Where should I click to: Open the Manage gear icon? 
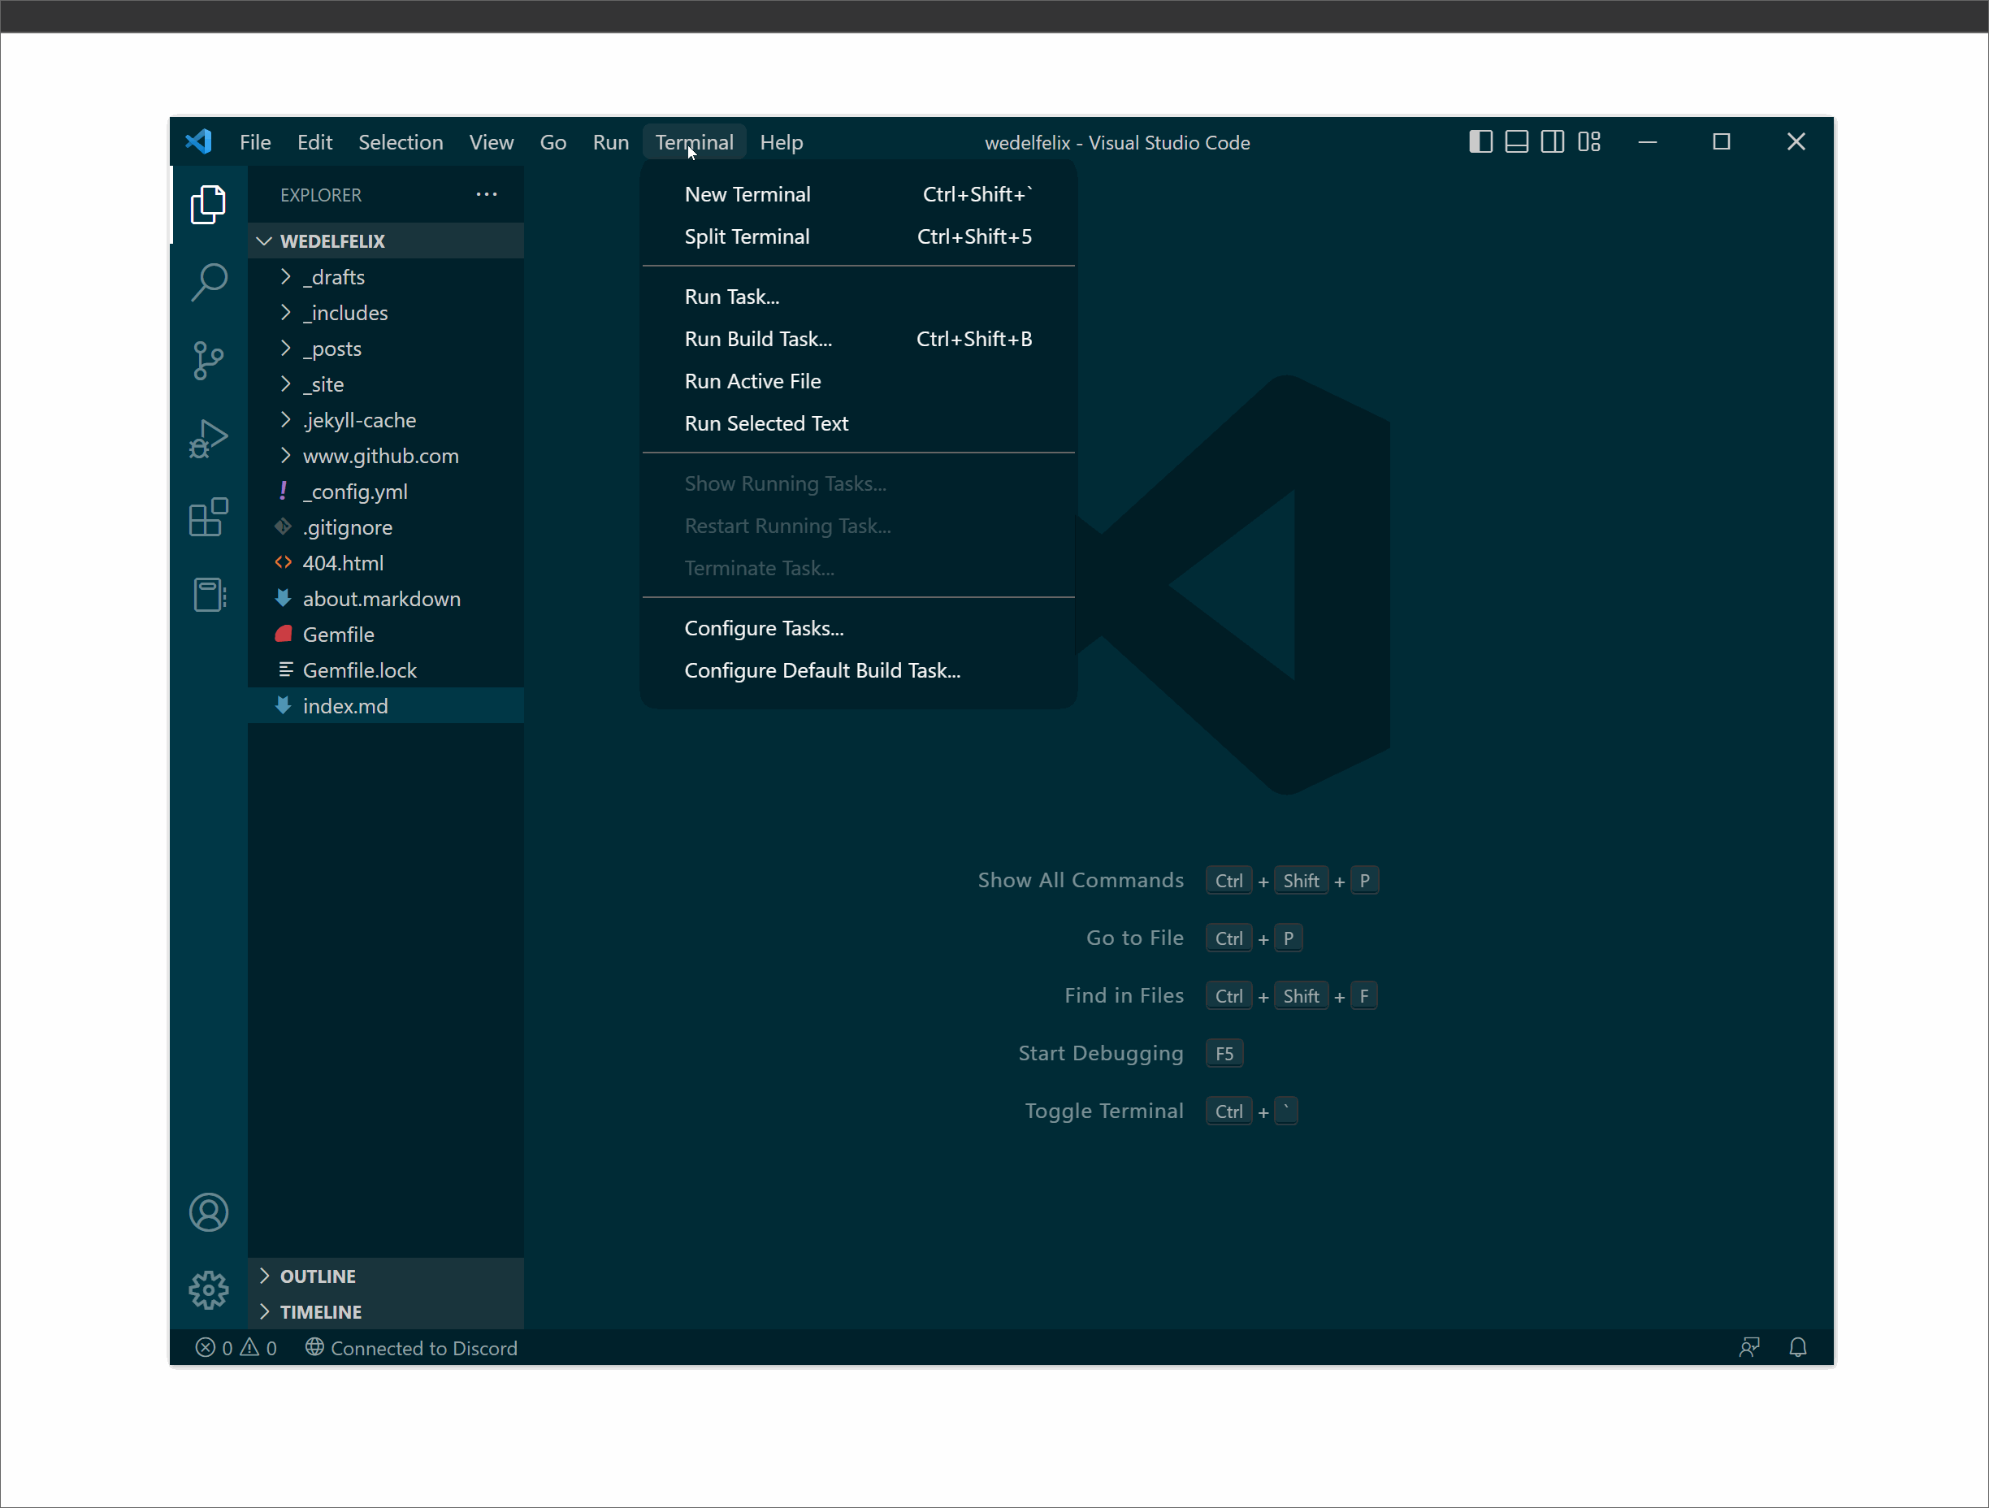[209, 1290]
